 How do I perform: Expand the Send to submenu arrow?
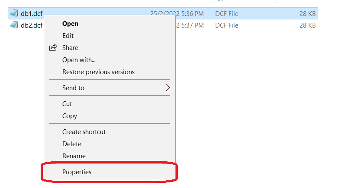coord(167,88)
